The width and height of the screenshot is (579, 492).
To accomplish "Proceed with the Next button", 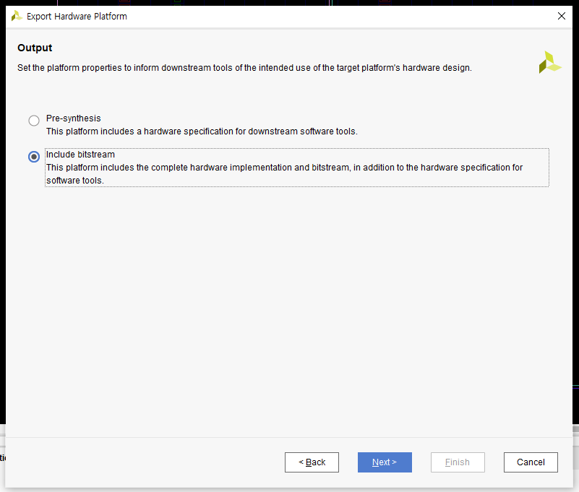I will pos(385,462).
